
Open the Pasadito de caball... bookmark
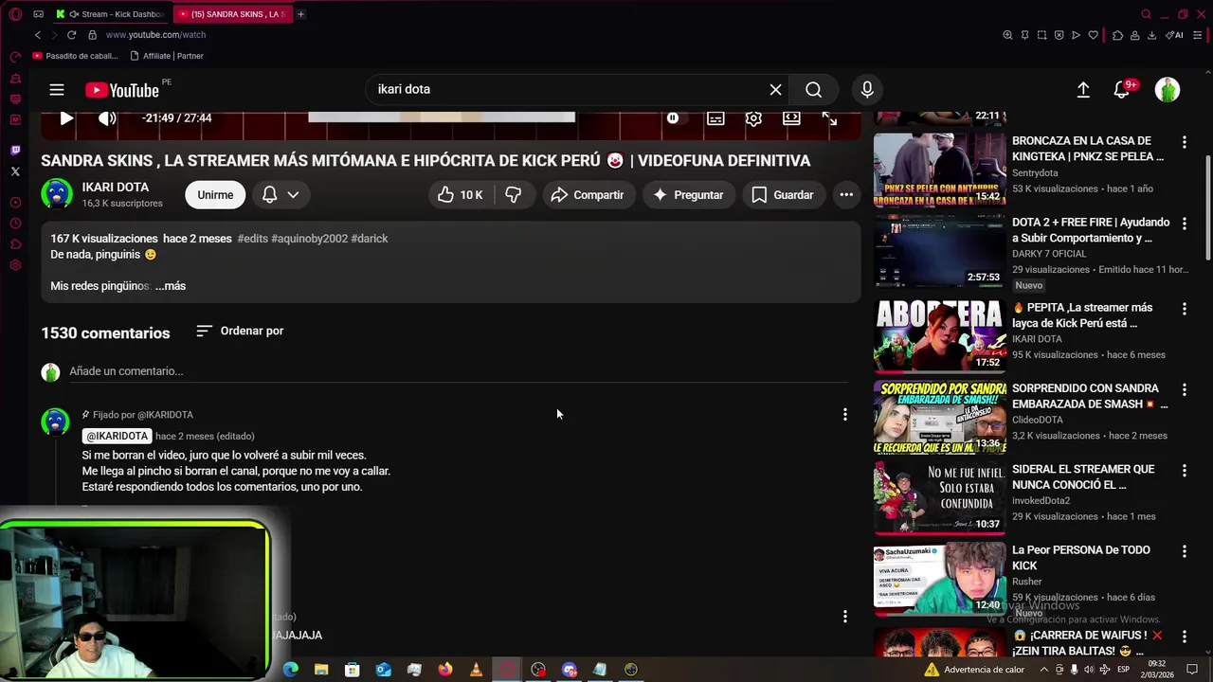(x=76, y=56)
